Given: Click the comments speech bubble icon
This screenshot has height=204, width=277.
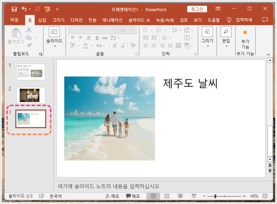Looking at the screenshot, I should 265,20.
